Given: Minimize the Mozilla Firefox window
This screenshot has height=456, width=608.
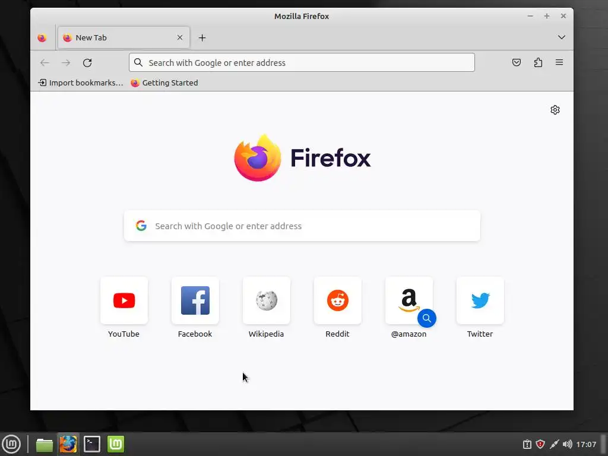Looking at the screenshot, I should [530, 16].
